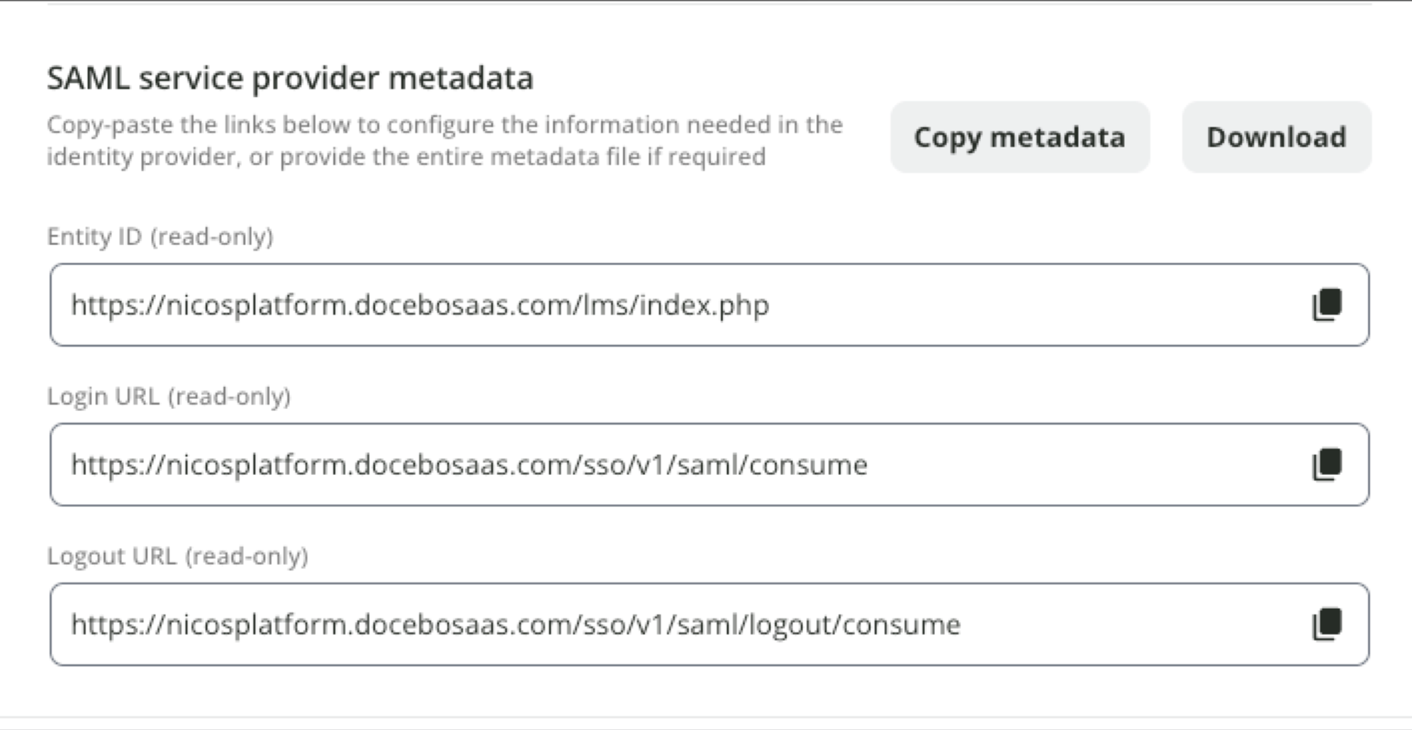Click the Entity ID (read-only) label
The width and height of the screenshot is (1412, 730).
click(x=160, y=237)
